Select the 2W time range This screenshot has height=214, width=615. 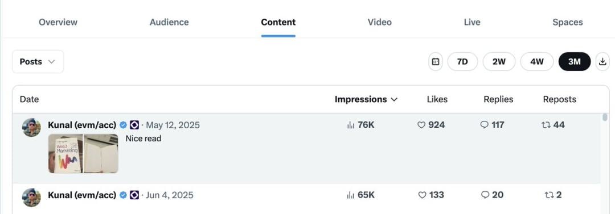point(499,62)
